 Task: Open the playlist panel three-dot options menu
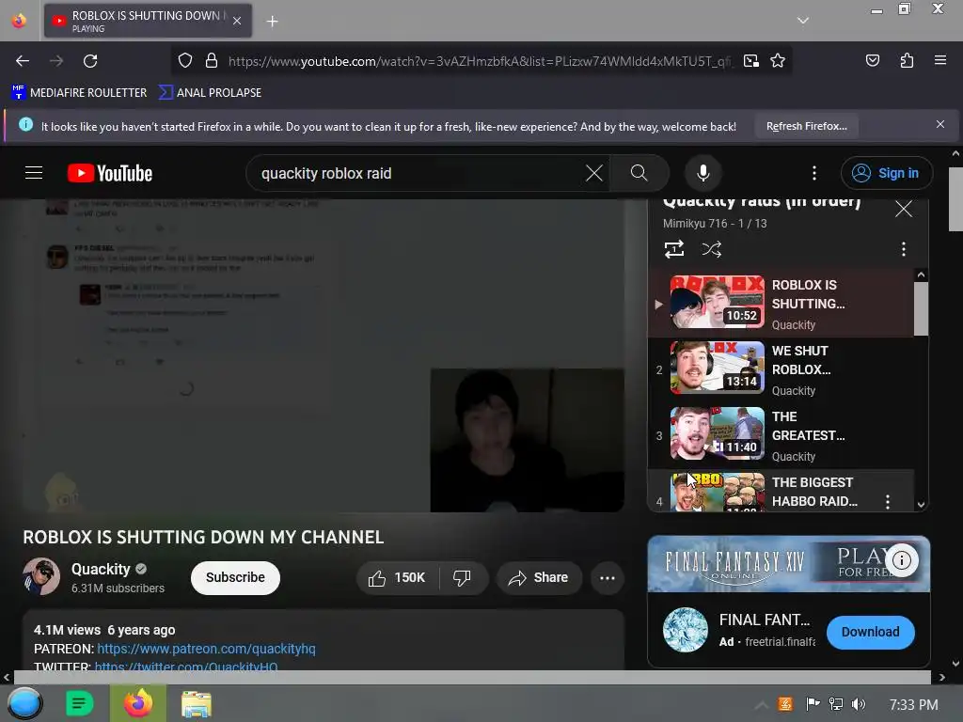pyautogui.click(x=903, y=249)
